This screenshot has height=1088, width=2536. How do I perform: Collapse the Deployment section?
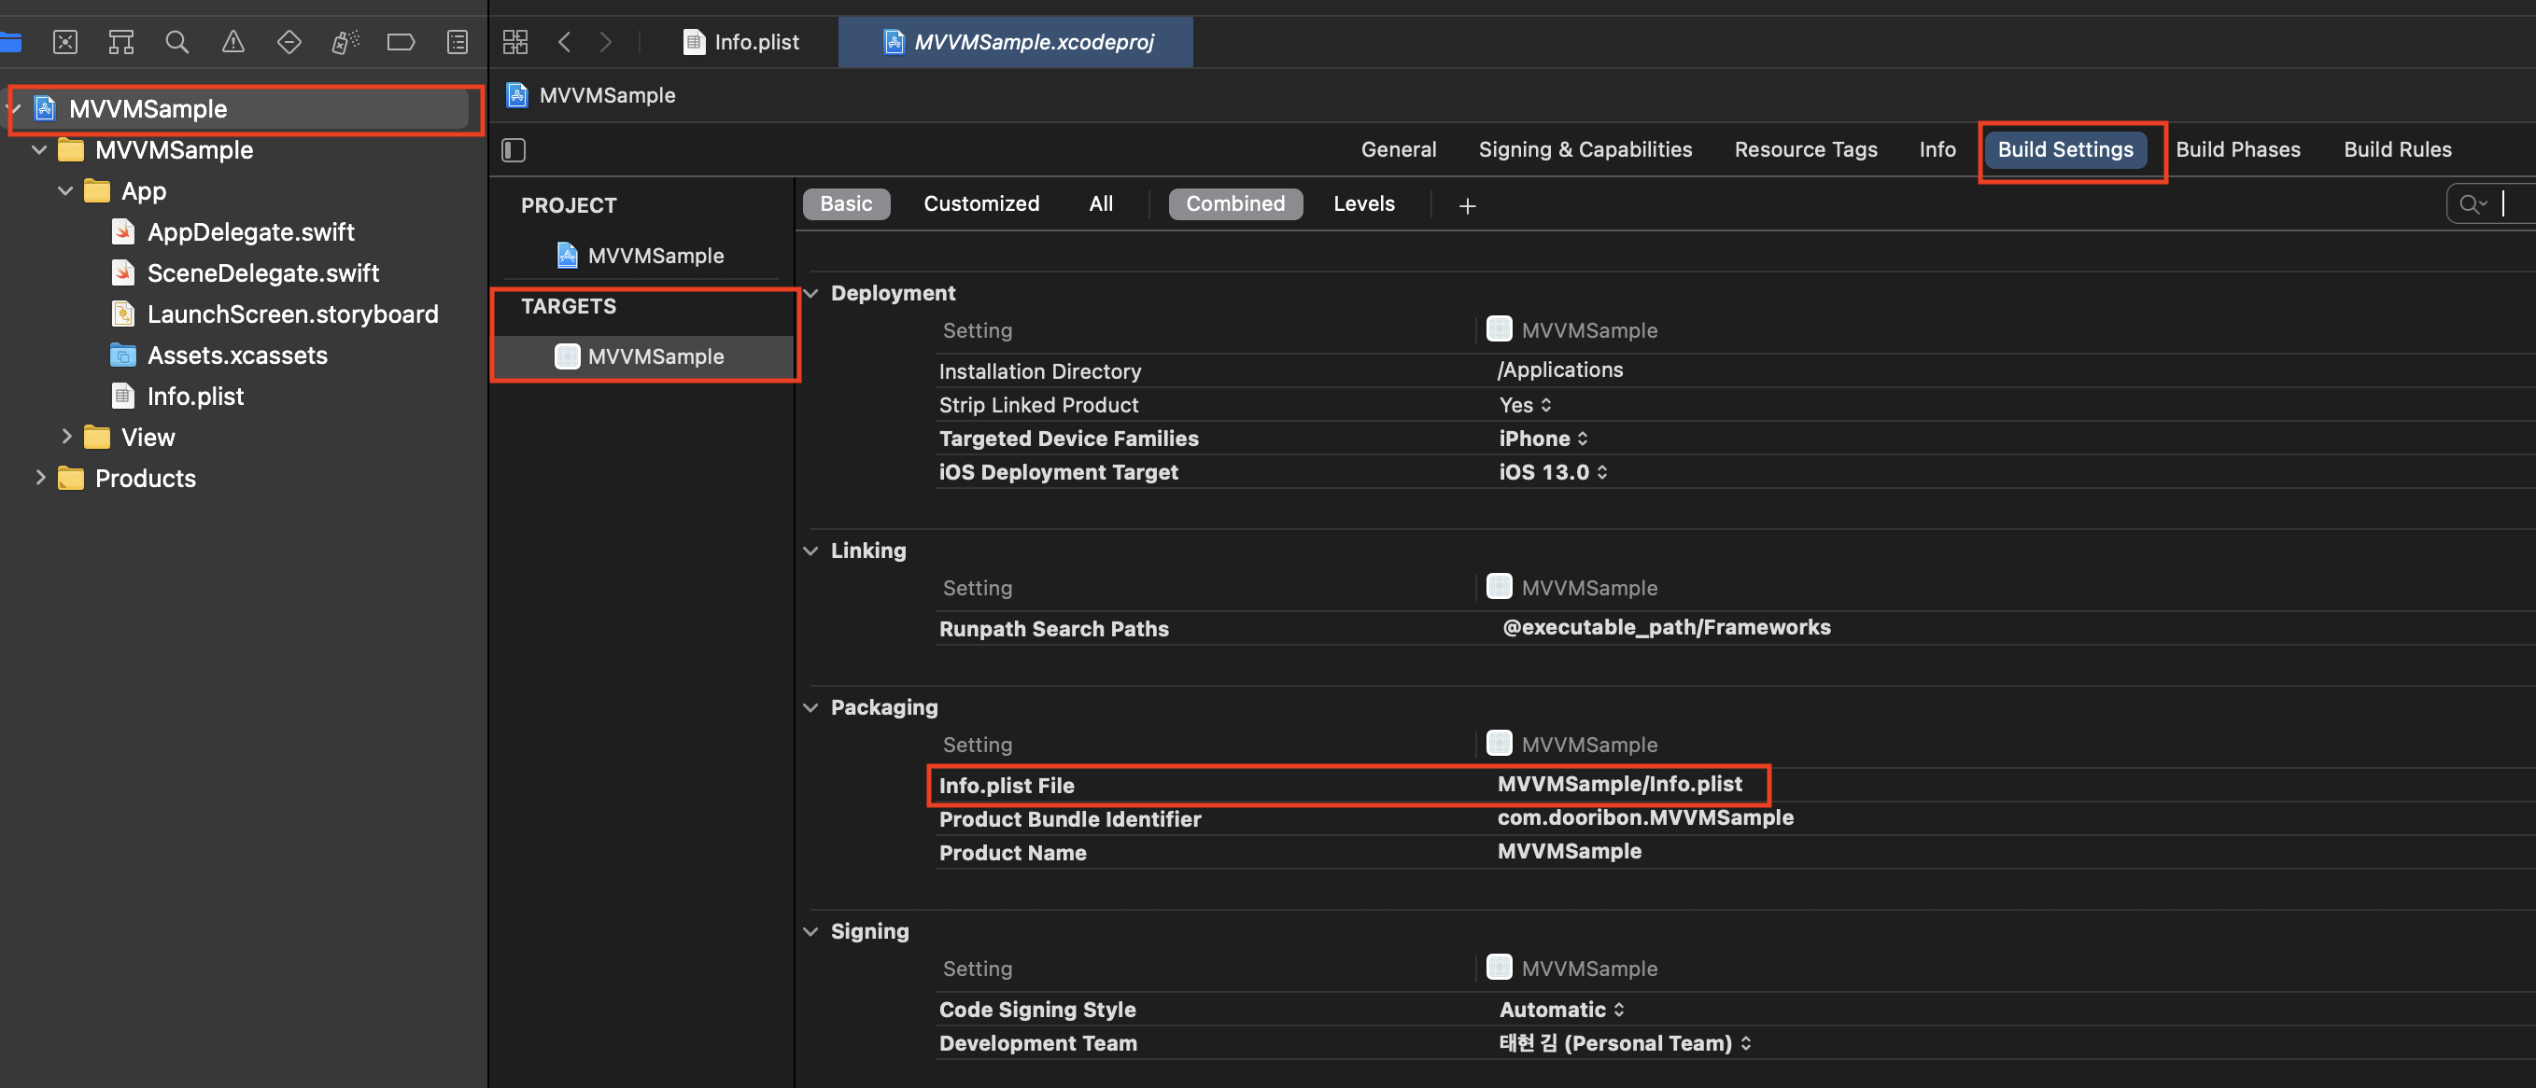pyautogui.click(x=811, y=293)
